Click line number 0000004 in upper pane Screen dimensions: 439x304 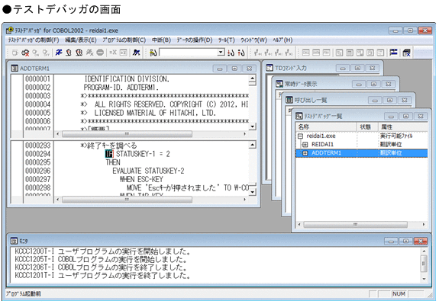click(38, 104)
